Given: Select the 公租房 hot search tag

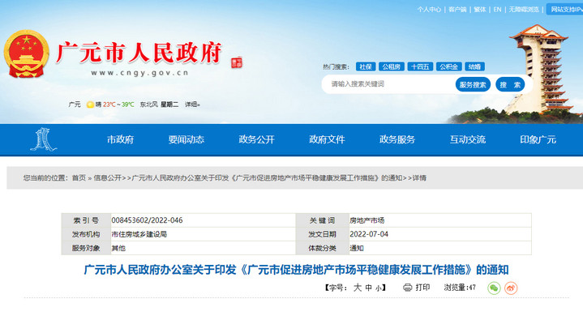Looking at the screenshot, I should point(392,67).
